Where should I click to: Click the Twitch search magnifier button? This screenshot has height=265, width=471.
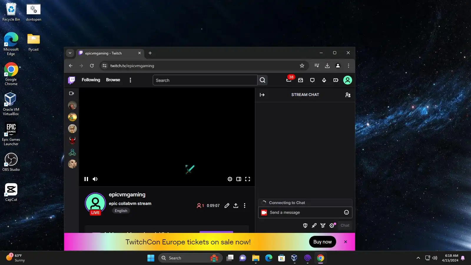click(x=263, y=80)
